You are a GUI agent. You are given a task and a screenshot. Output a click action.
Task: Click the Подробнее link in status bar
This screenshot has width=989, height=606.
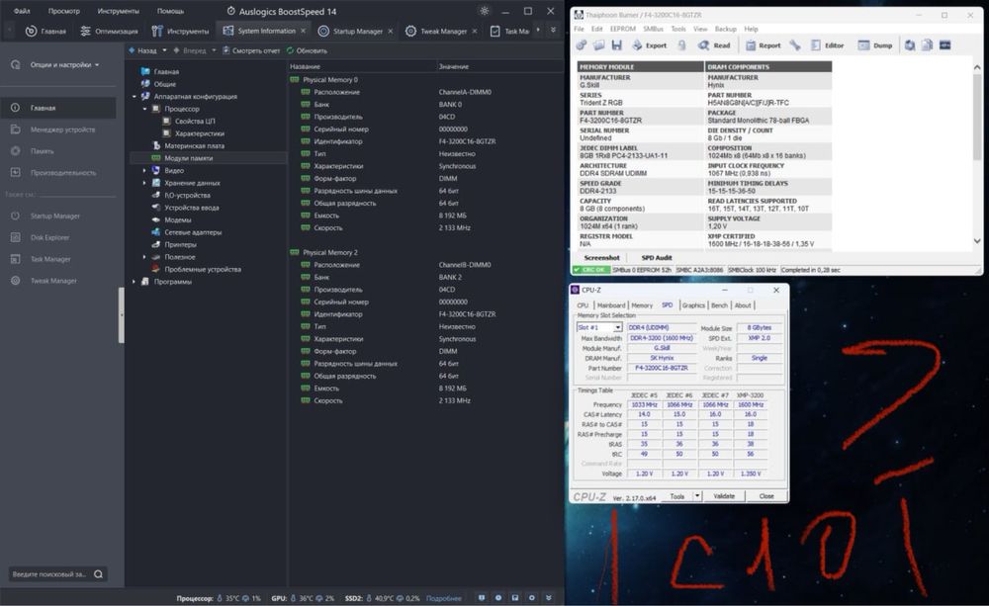pos(443,598)
